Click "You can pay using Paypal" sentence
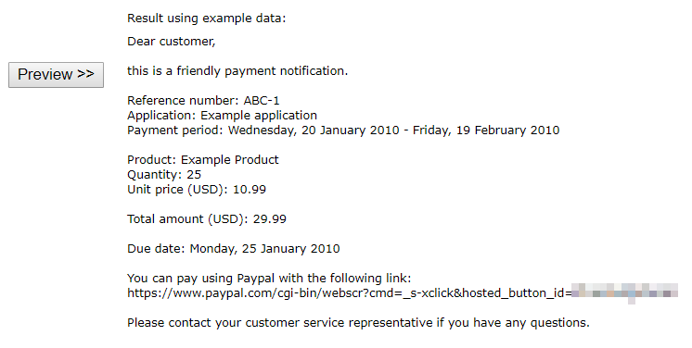The image size is (692, 348). coord(269,279)
